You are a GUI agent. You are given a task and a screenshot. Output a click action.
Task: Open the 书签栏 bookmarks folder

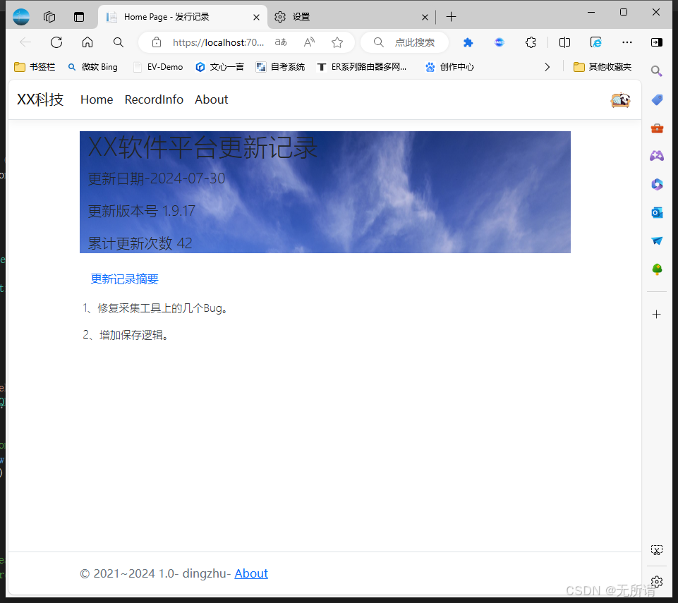(x=35, y=67)
